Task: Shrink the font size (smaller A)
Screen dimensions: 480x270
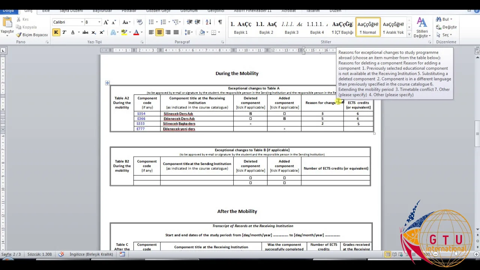Action: 114,22
